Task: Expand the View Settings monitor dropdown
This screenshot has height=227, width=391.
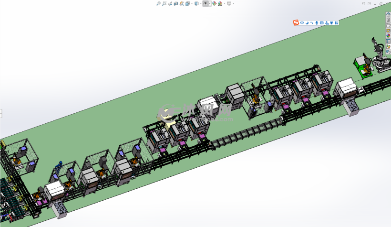Action: click(x=233, y=3)
